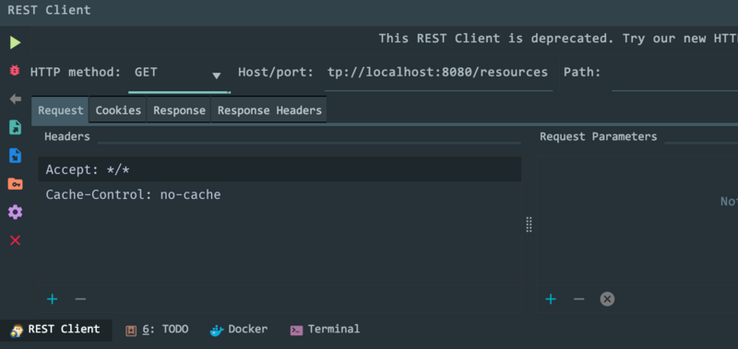Click the blue import request file icon

click(x=15, y=156)
